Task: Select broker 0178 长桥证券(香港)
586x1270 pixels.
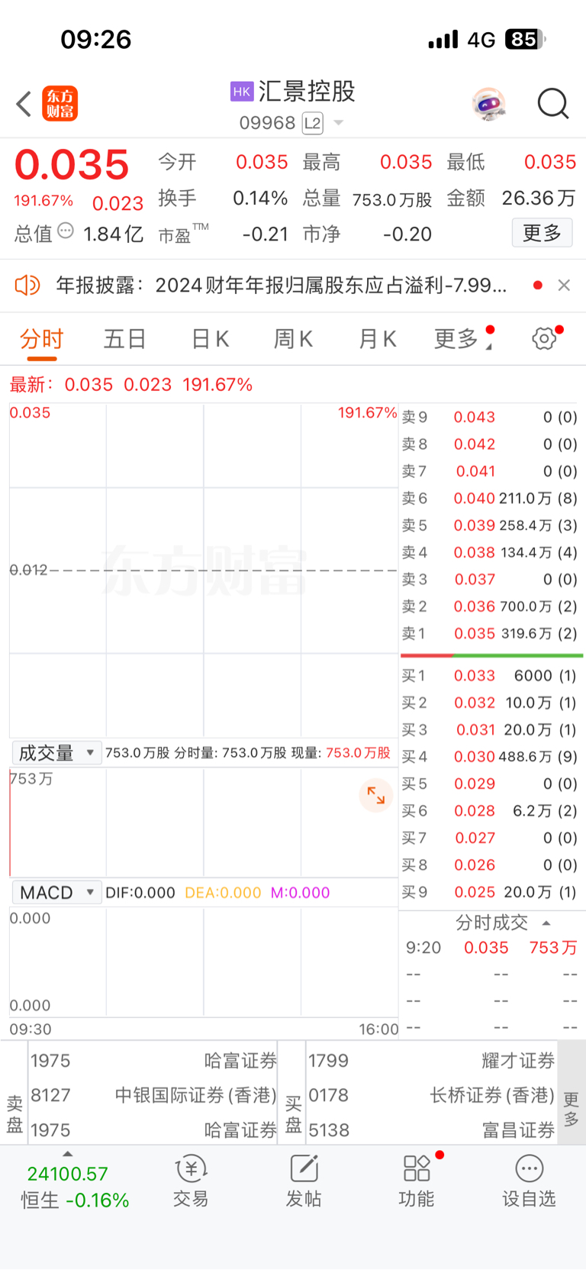Action: [431, 1095]
